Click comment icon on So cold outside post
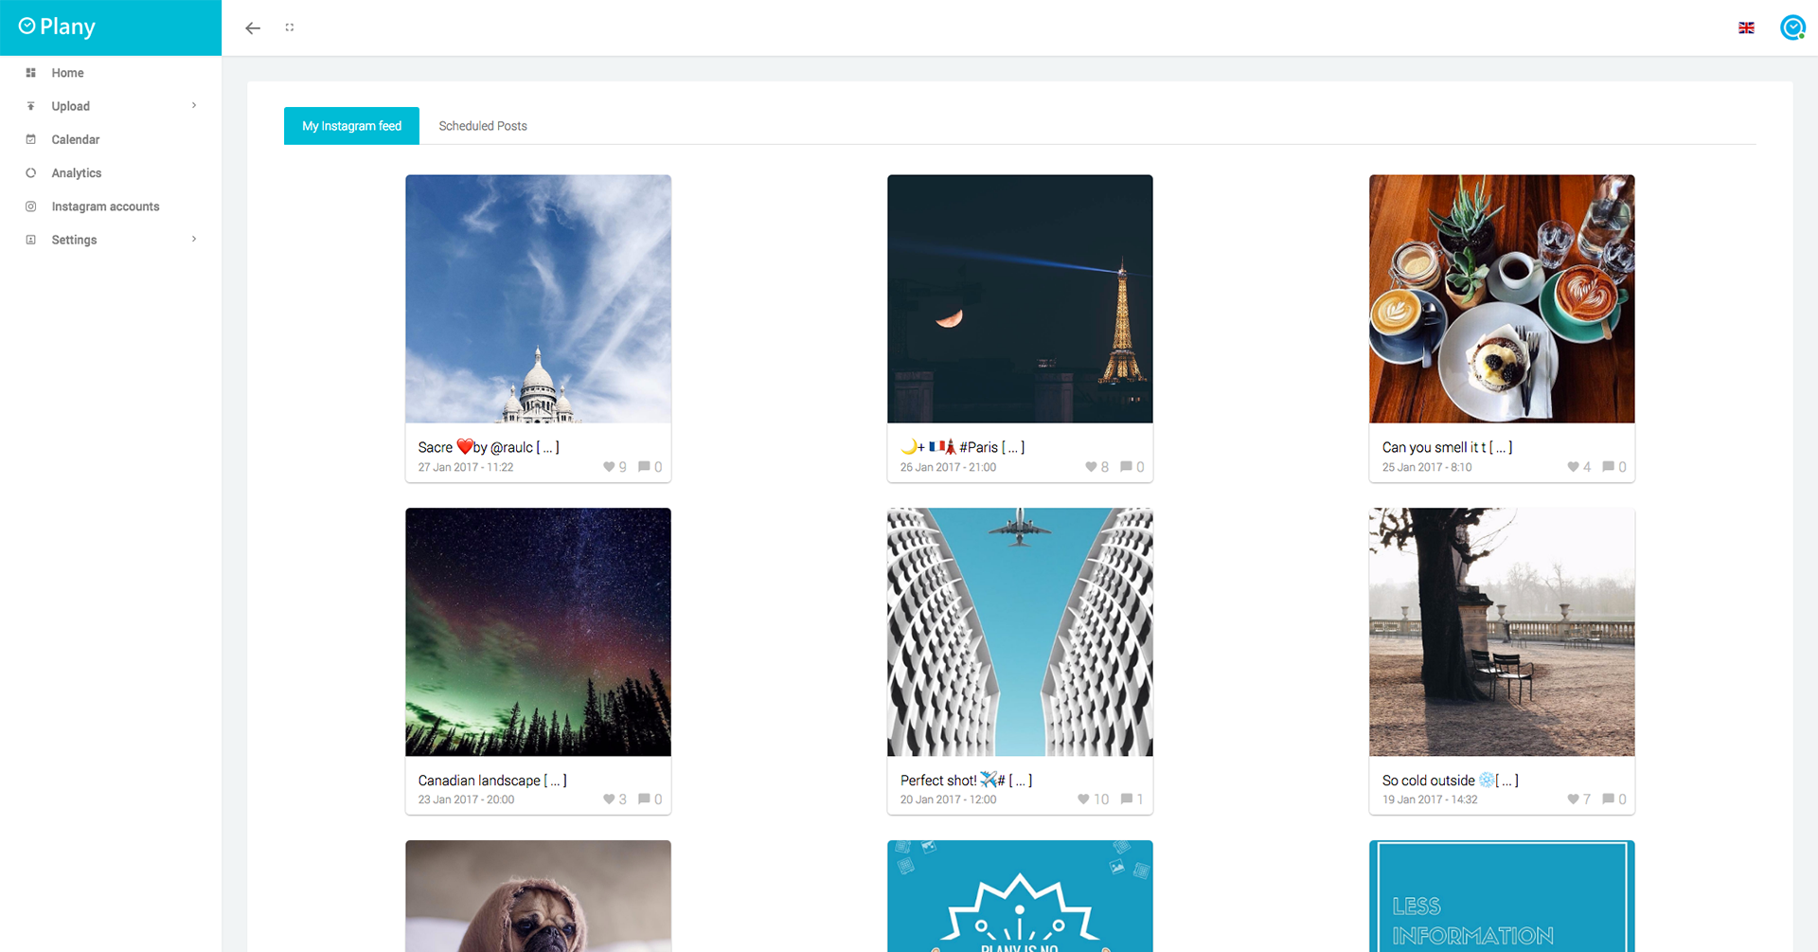 point(1608,799)
